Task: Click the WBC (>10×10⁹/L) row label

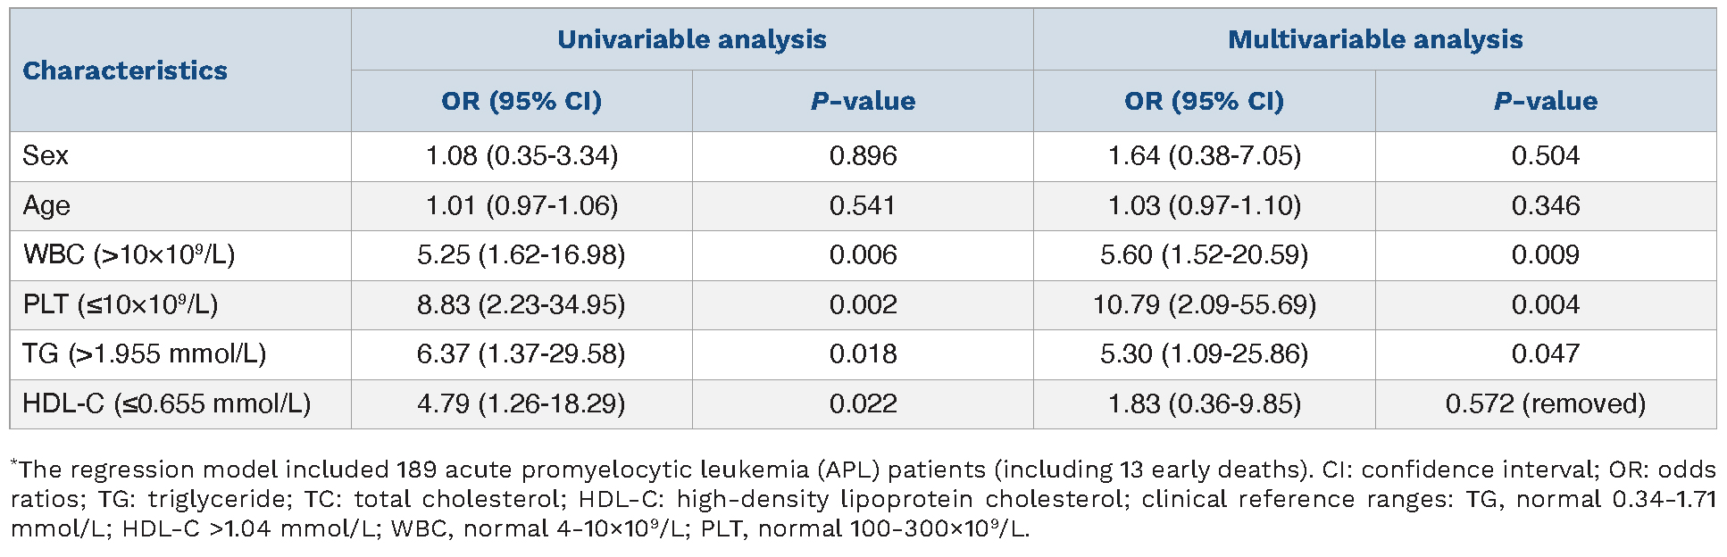Action: tap(129, 255)
